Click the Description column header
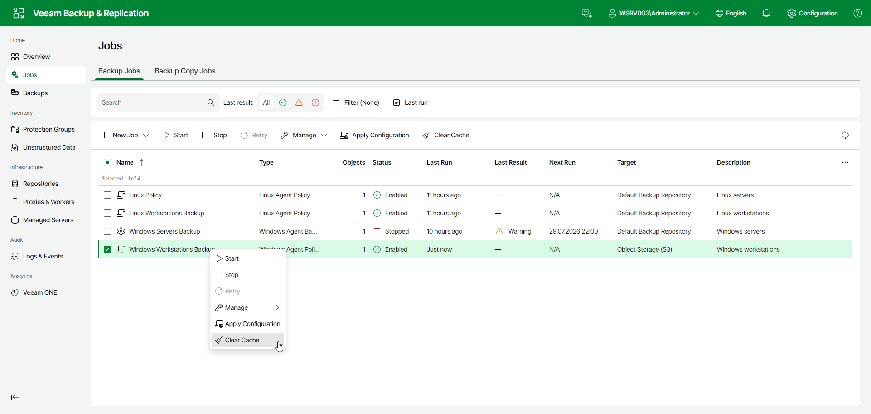Screen dimensions: 871x414 click(734, 162)
